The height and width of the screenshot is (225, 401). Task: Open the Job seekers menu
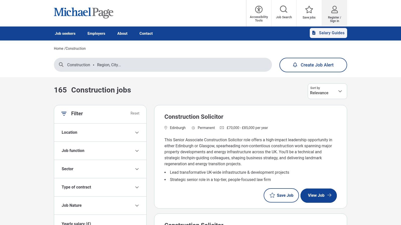pyautogui.click(x=65, y=33)
